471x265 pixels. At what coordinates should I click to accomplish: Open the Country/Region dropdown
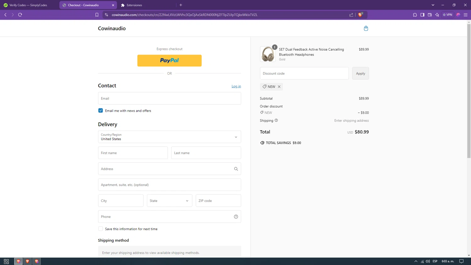click(x=170, y=137)
